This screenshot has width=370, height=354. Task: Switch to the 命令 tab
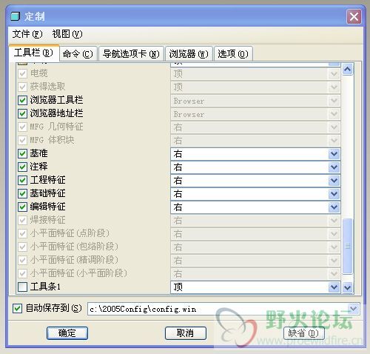[x=78, y=53]
